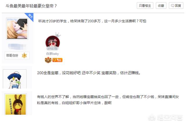This screenshot has height=124, width=186.
Task: Click the first post text about 20岁的学生
Action: coord(92,21)
